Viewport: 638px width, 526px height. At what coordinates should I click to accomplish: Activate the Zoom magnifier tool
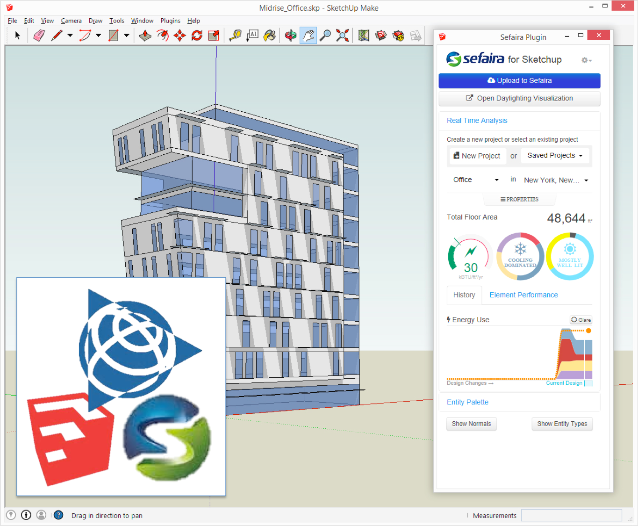point(325,36)
